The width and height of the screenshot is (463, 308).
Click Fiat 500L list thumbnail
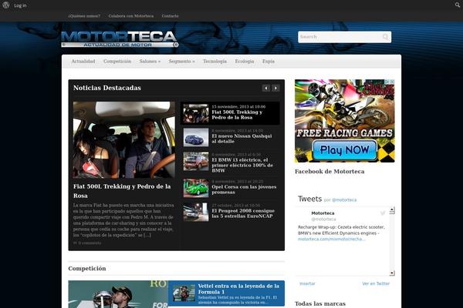196,113
